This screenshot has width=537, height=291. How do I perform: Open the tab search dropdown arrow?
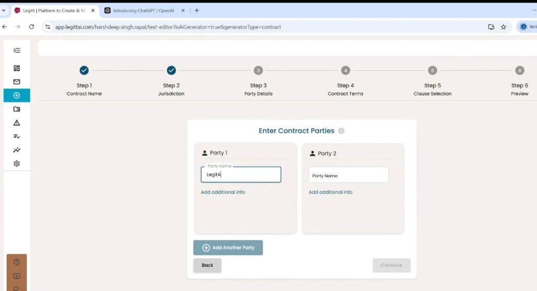click(4, 10)
